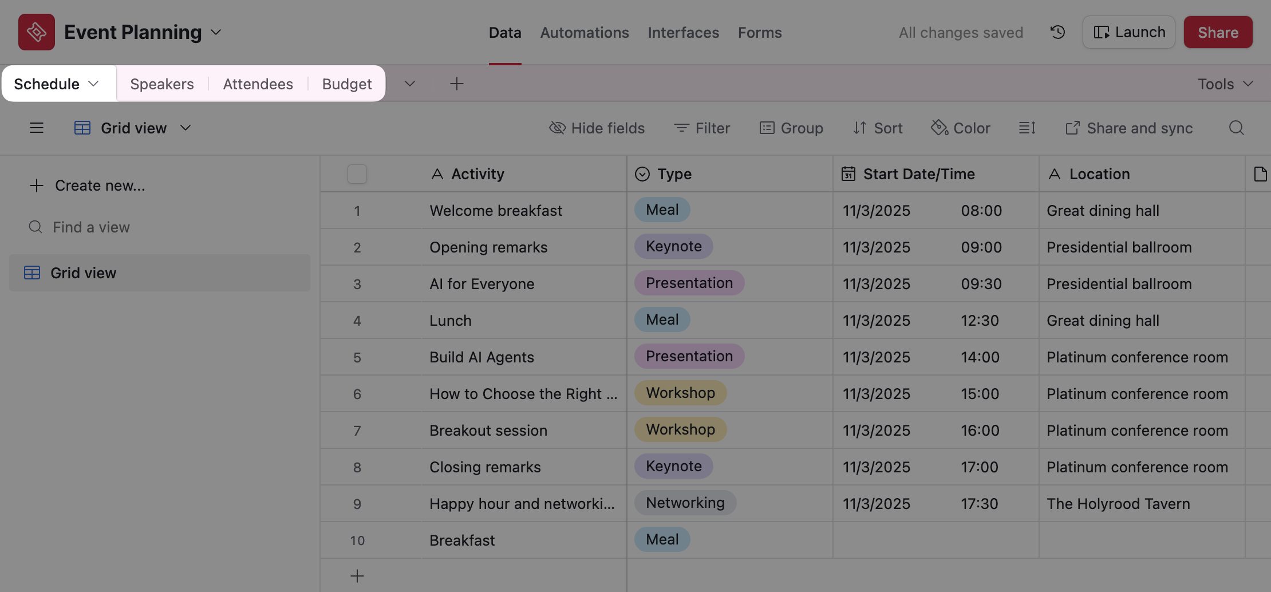Screen dimensions: 1271x592
Task: Click the Launch button
Action: coord(1128,32)
